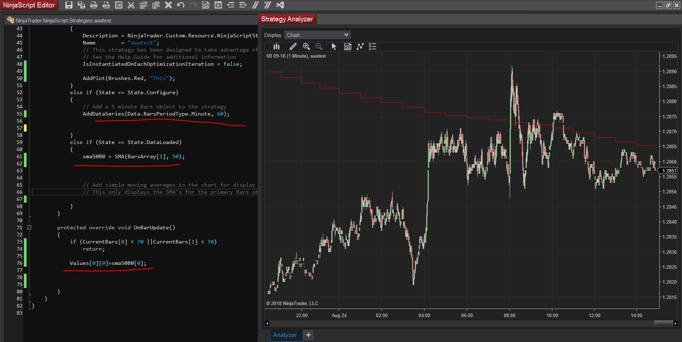682x342 pixels.
Task: Select the NinjaTrader.NinjaScript.Strategies.aaatest editor tab
Action: 63,21
